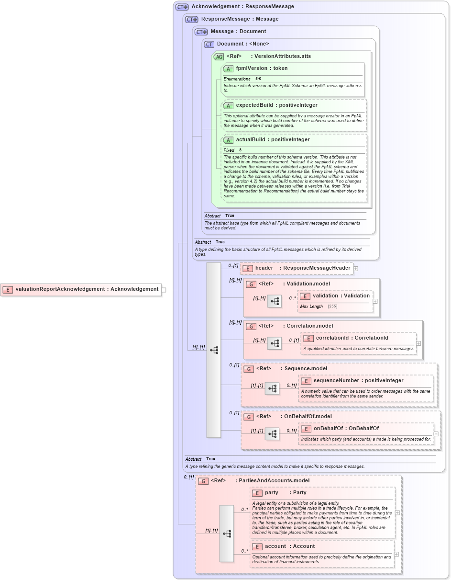Select the 'ResponseMessage : Message' title

tap(240, 19)
